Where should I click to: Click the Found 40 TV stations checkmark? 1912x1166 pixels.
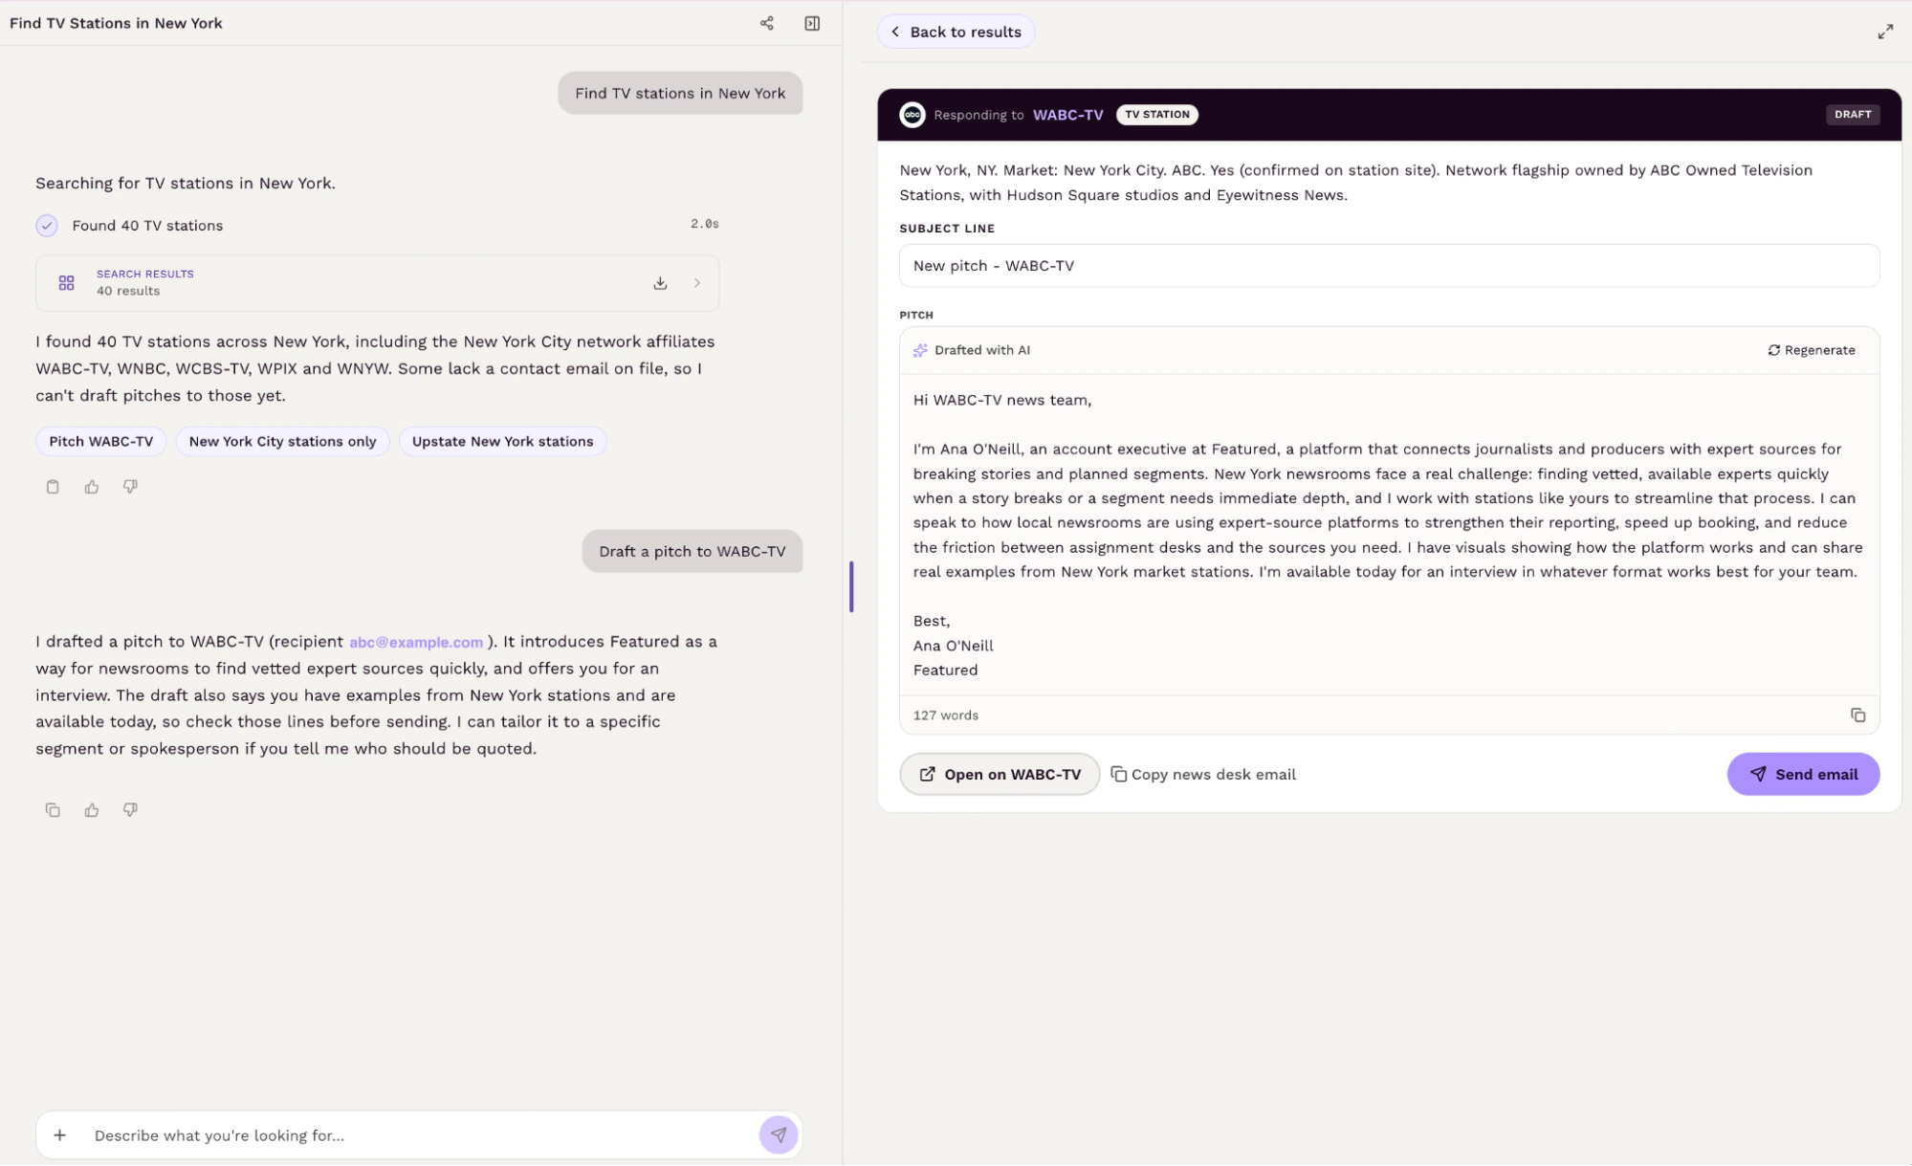[x=47, y=226]
